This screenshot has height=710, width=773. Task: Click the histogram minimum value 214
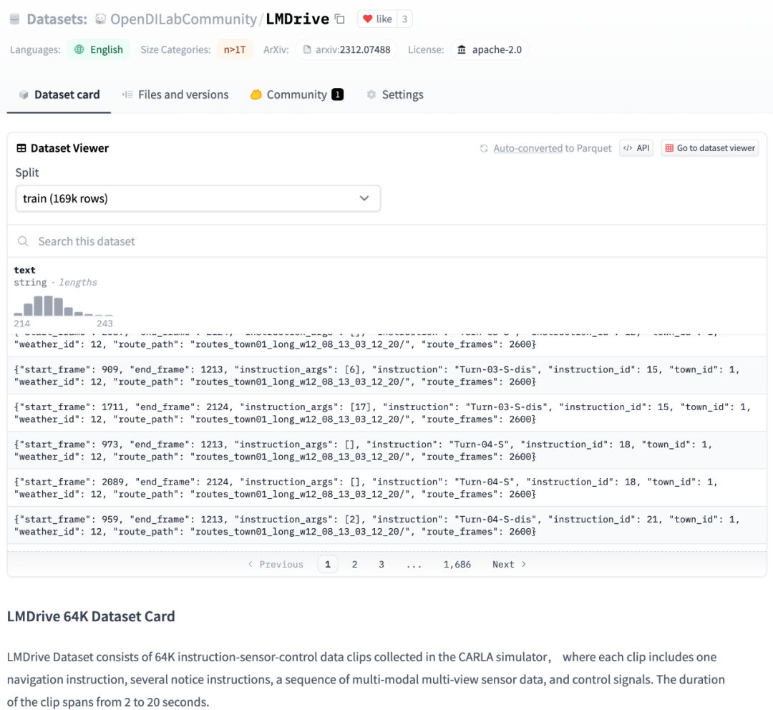[x=21, y=324]
